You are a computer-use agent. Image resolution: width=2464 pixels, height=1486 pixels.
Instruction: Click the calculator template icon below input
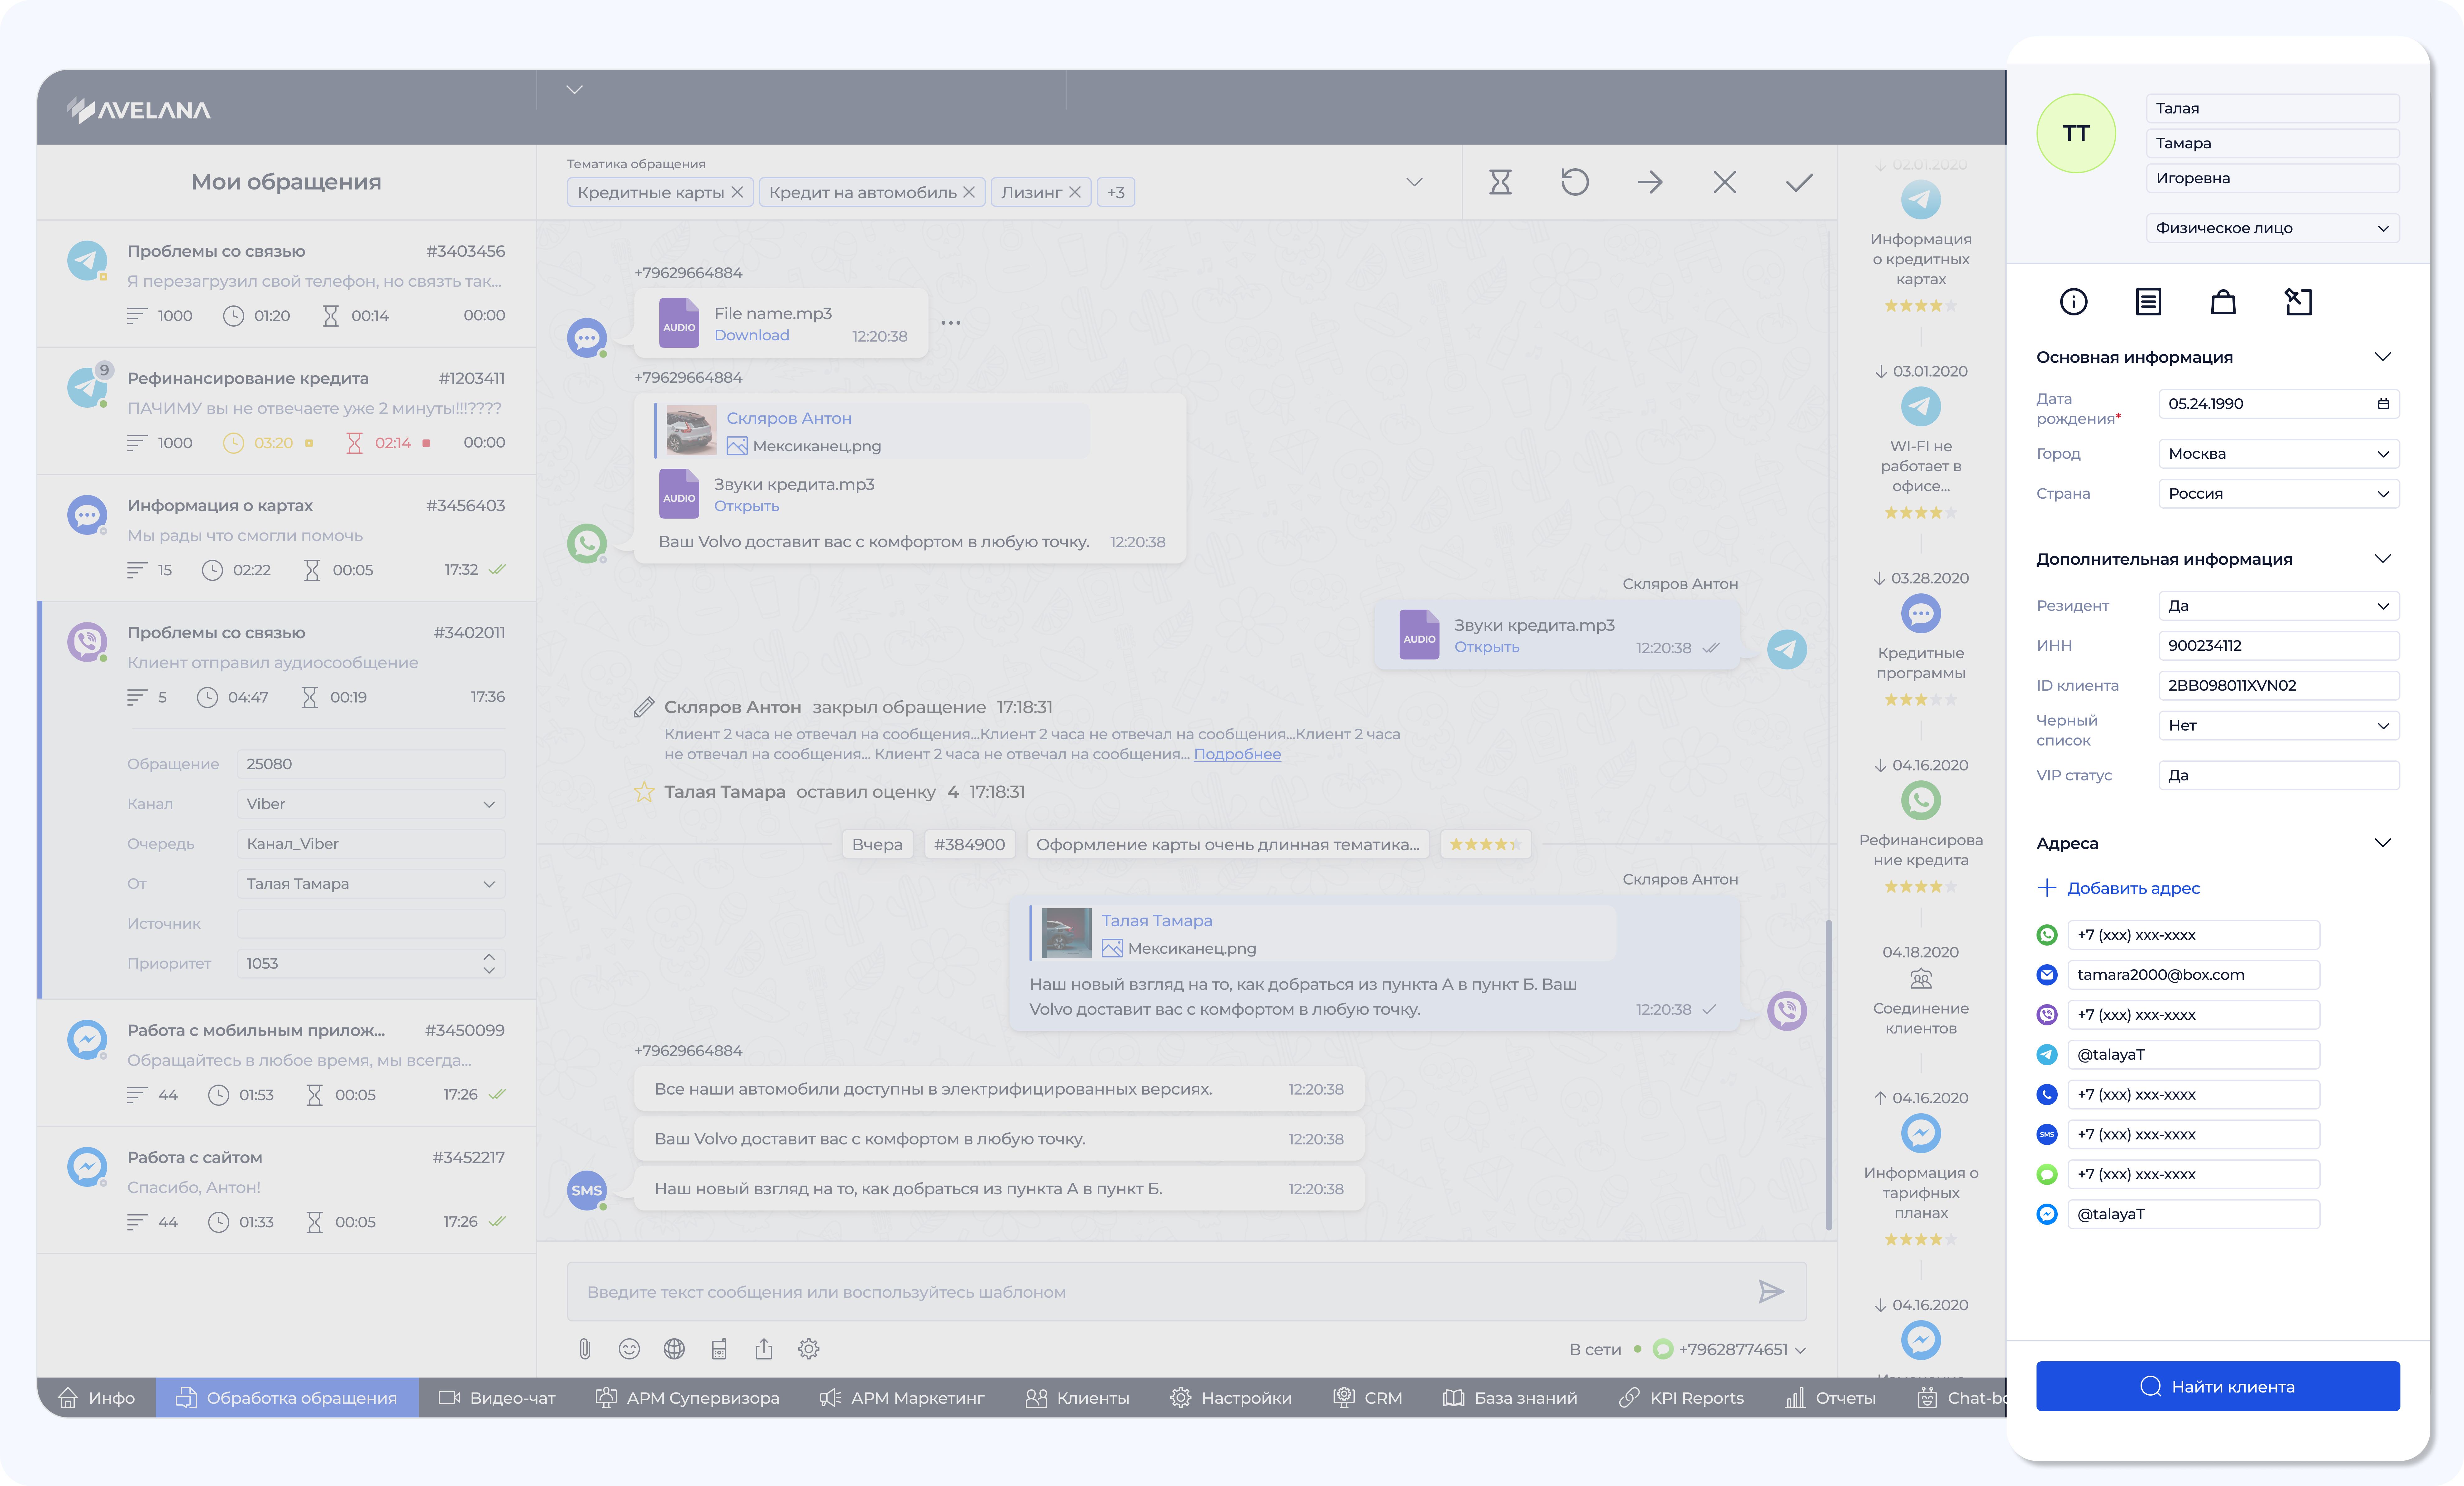coord(719,1349)
